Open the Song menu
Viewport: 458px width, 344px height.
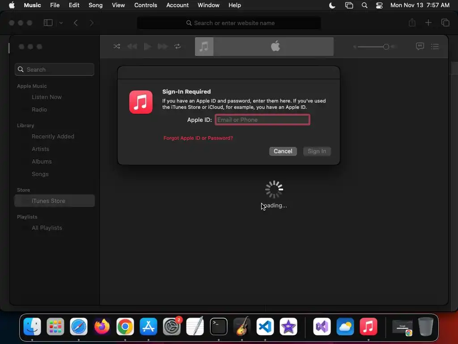click(x=96, y=5)
